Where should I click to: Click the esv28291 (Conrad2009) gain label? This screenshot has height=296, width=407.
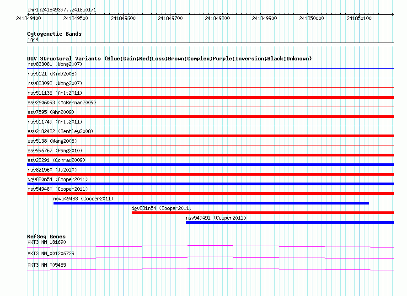[56, 160]
